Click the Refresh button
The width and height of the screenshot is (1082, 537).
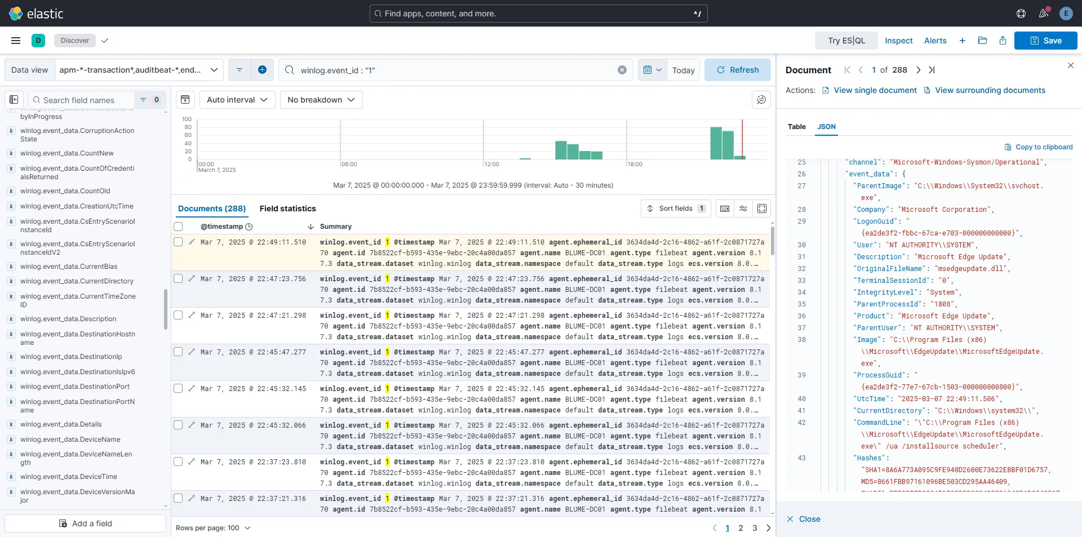tap(737, 70)
